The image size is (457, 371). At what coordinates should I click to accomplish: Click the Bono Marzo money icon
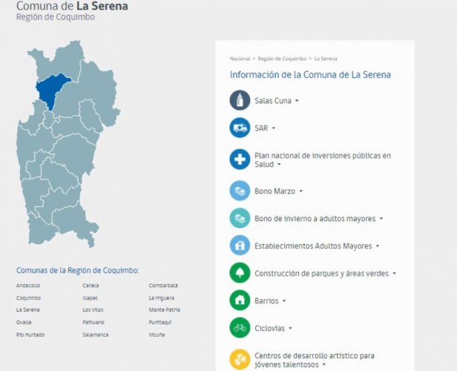(240, 191)
